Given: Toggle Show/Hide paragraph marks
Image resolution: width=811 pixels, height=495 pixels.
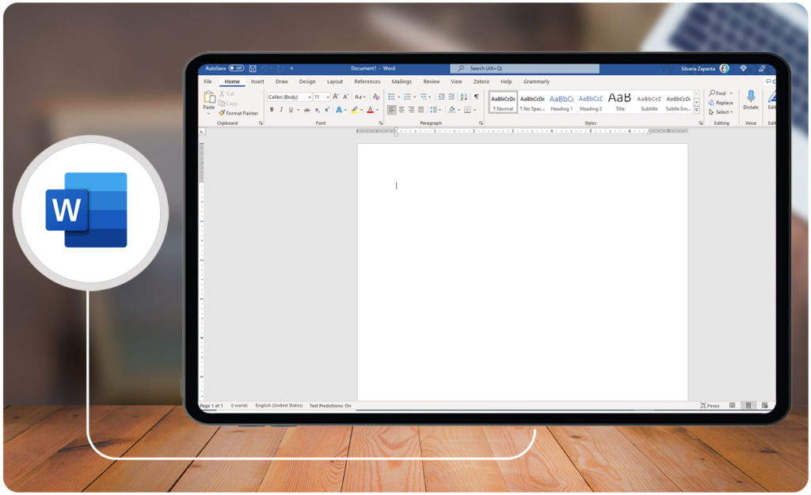Looking at the screenshot, I should pyautogui.click(x=476, y=96).
